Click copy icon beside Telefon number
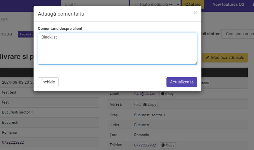254x150 pixels. tap(163, 145)
